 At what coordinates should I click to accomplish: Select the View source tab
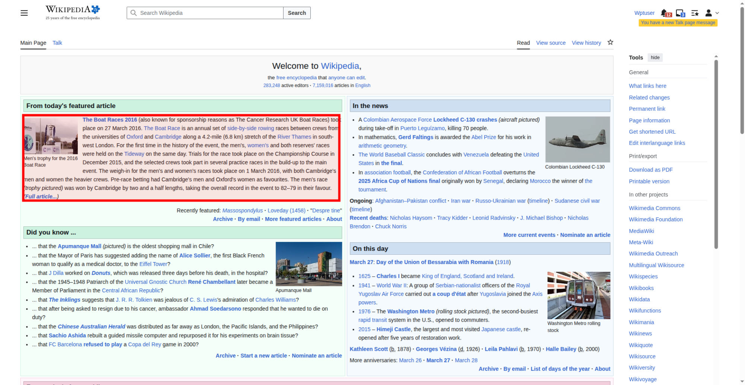[551, 43]
